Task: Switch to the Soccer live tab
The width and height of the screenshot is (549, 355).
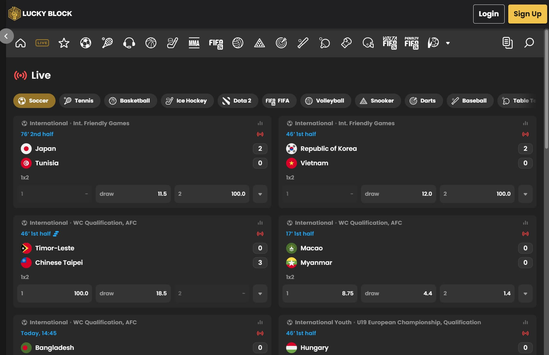Action: pos(34,101)
